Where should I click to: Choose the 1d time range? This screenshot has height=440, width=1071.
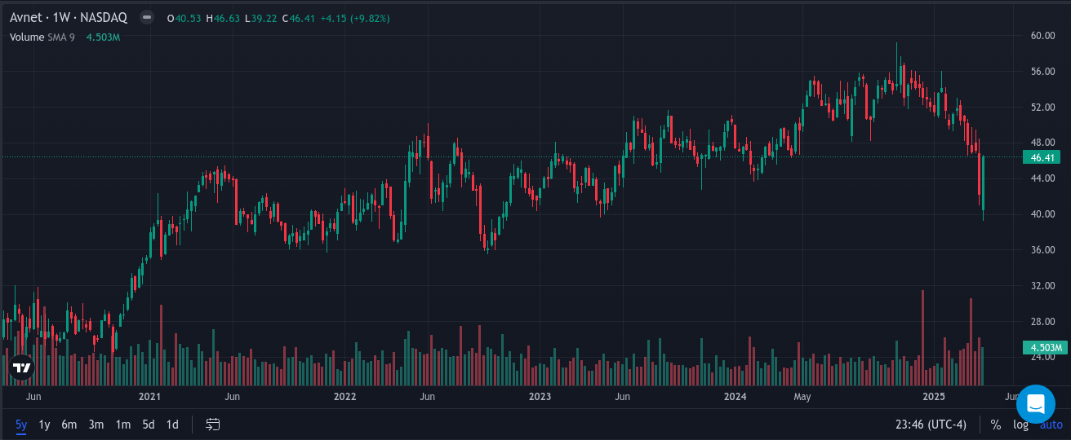172,425
